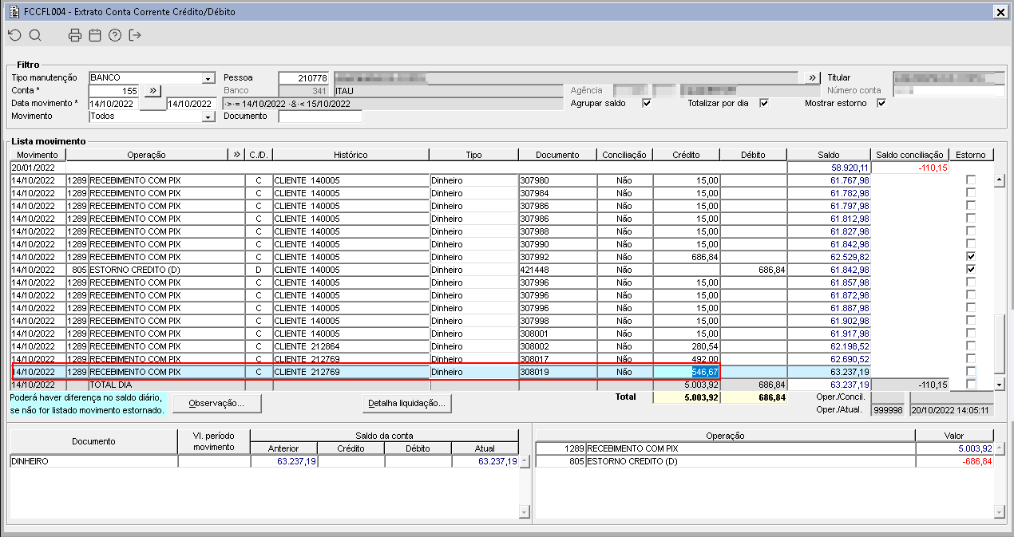This screenshot has width=1014, height=537.
Task: Tick Estorno checkbox for document 308002
Action: (x=971, y=346)
